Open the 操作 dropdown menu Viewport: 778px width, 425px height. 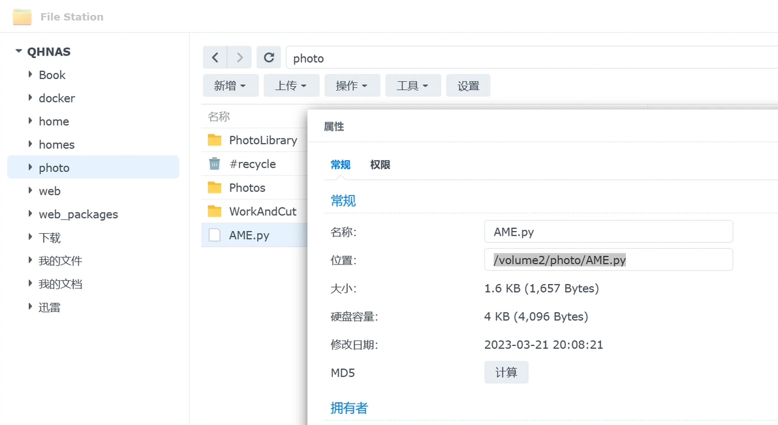352,86
